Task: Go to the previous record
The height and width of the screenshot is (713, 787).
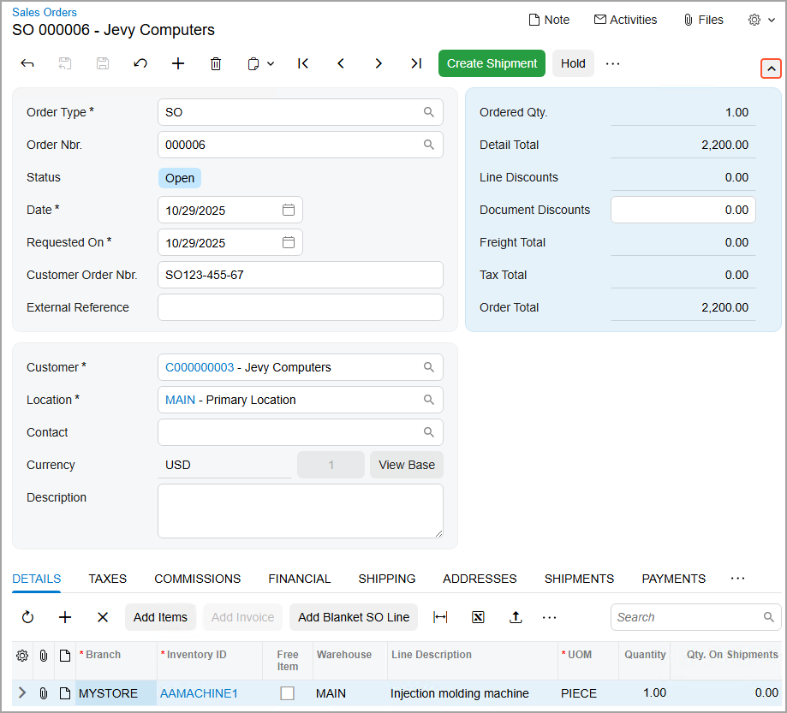Action: tap(341, 63)
